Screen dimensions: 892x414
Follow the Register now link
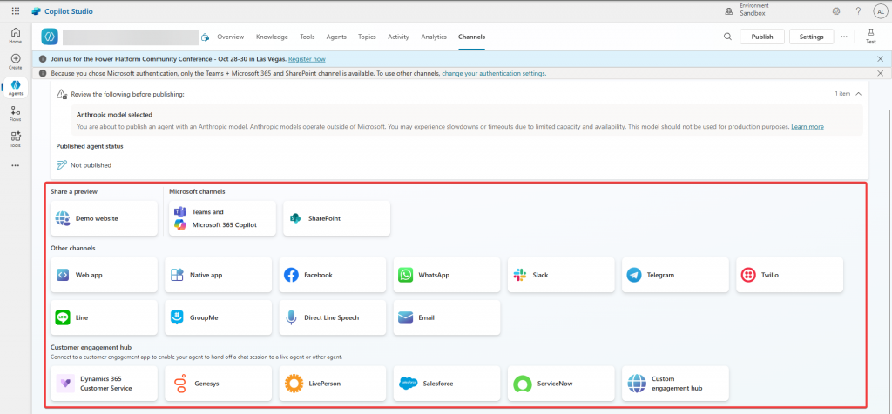[307, 59]
